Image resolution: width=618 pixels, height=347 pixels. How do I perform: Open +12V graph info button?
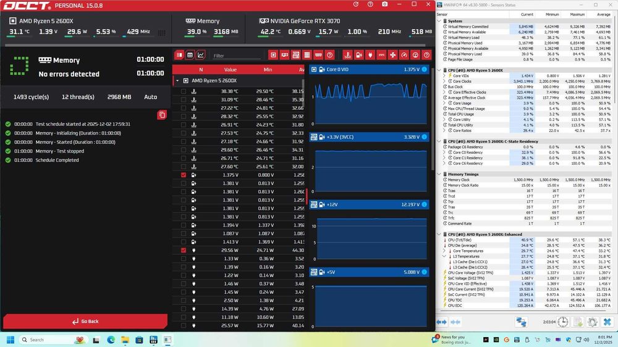pos(424,204)
